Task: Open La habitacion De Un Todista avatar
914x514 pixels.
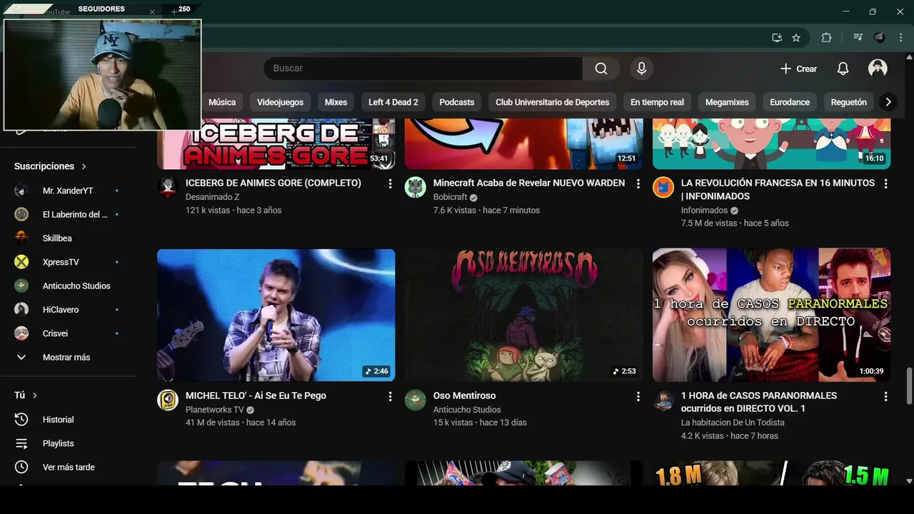Action: (663, 400)
